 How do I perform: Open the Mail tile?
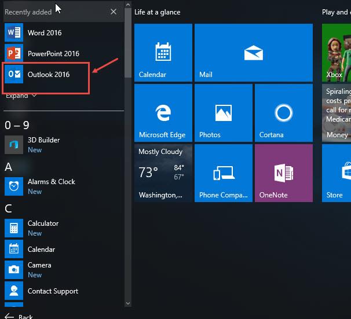pyautogui.click(x=254, y=53)
